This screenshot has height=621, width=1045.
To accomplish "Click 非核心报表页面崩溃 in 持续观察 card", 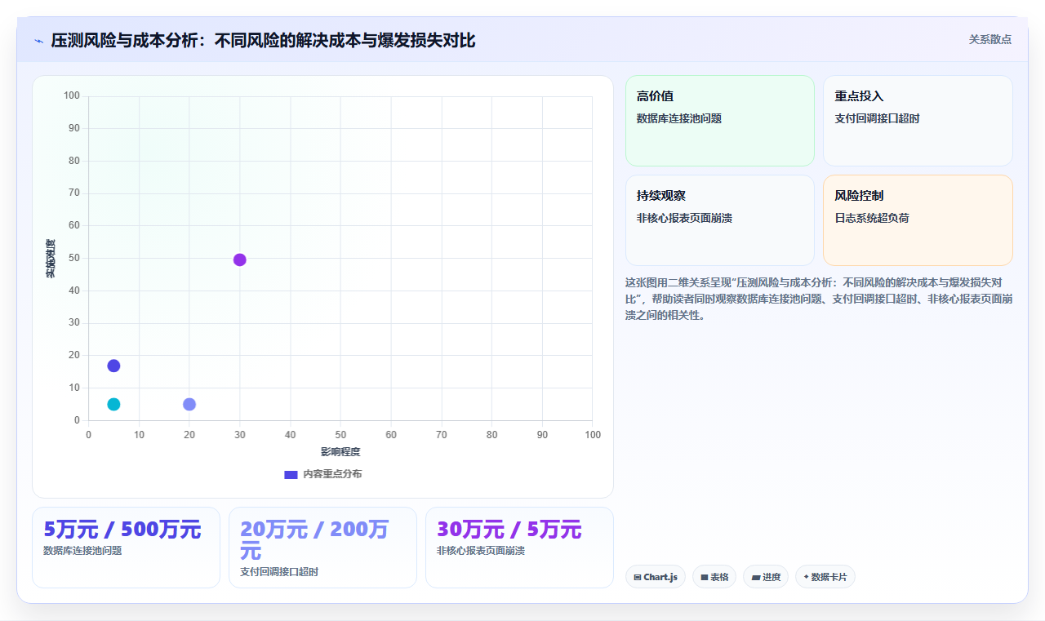I will (x=684, y=218).
